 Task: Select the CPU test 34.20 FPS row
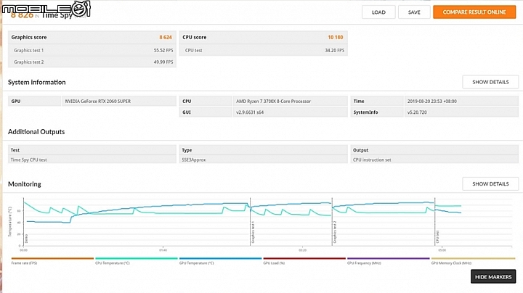pos(264,50)
